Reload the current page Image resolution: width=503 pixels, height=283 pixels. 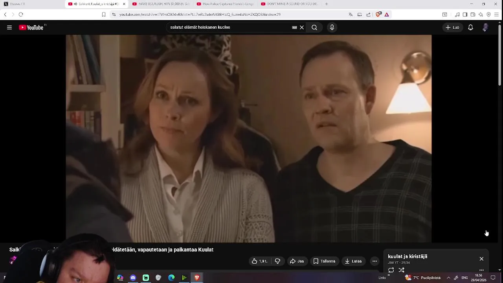(21, 15)
